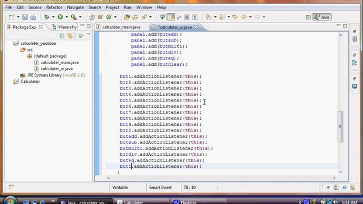
Task: Click the annotation speech-bubble icon in toolbar
Action: click(x=163, y=17)
